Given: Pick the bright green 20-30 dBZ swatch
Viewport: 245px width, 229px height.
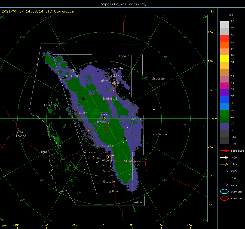Looking at the screenshot, I should [x=224, y=113].
